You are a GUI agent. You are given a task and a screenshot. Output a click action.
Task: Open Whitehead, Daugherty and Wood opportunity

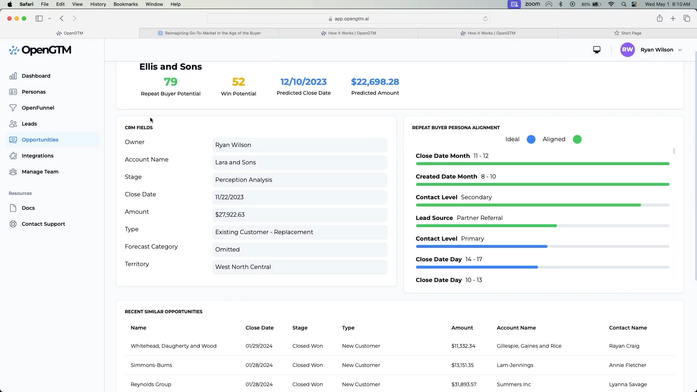(x=174, y=346)
